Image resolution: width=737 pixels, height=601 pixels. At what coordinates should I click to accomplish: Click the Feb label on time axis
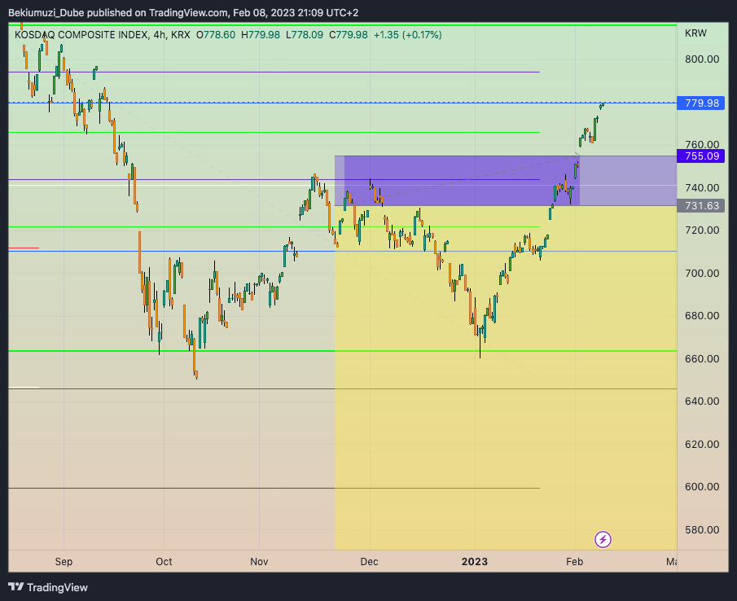[x=574, y=562]
